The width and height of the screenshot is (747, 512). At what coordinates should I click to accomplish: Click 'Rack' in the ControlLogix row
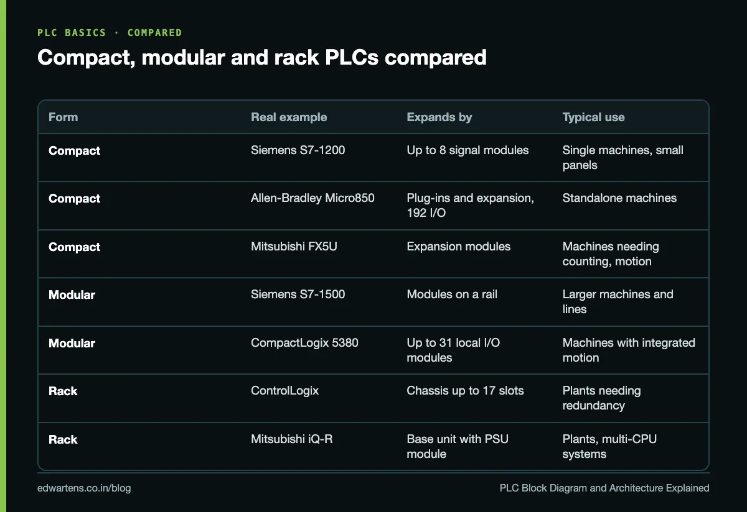(63, 391)
